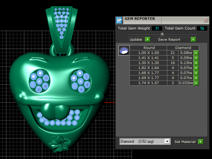Click the Total Gem Count label
212x159 pixels.
click(180, 28)
